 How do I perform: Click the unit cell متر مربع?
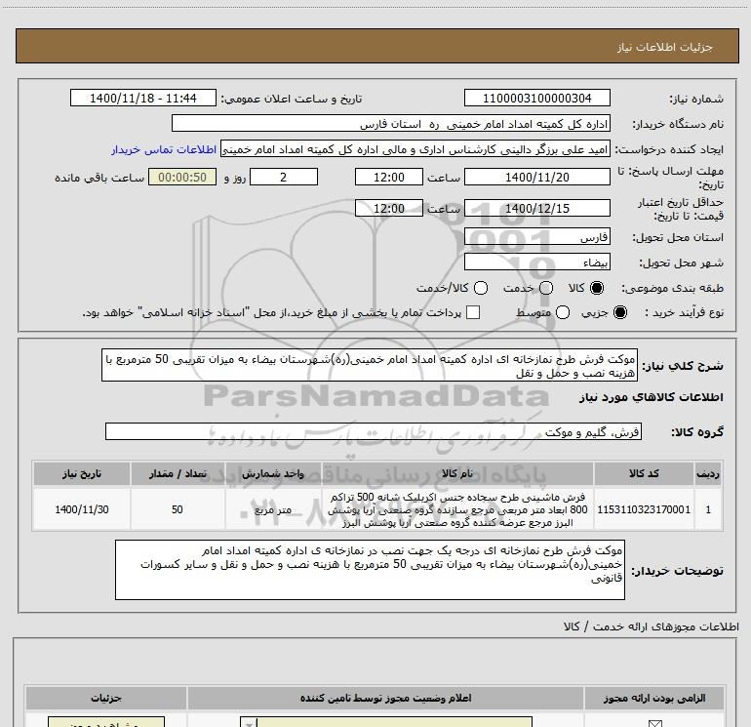(272, 509)
